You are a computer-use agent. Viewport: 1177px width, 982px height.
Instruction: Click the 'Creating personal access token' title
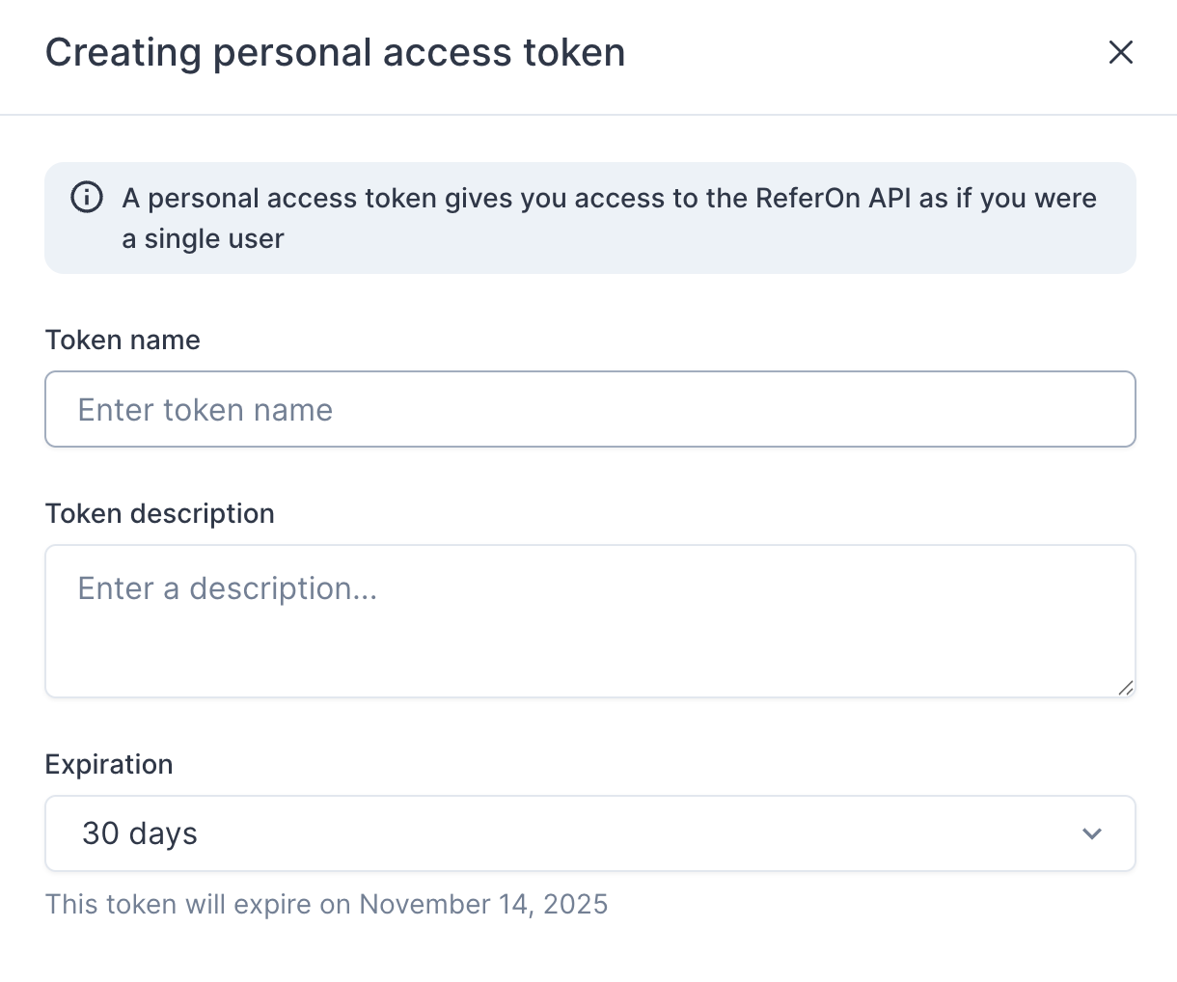(336, 52)
